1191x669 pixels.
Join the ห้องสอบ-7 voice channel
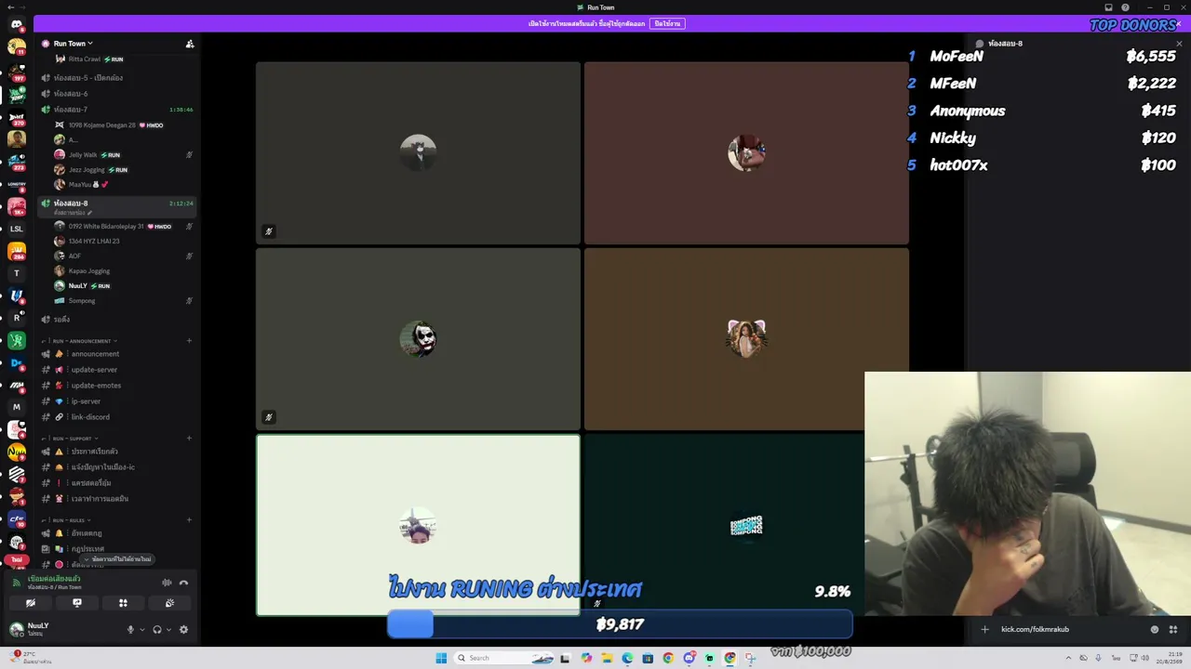pos(116,110)
